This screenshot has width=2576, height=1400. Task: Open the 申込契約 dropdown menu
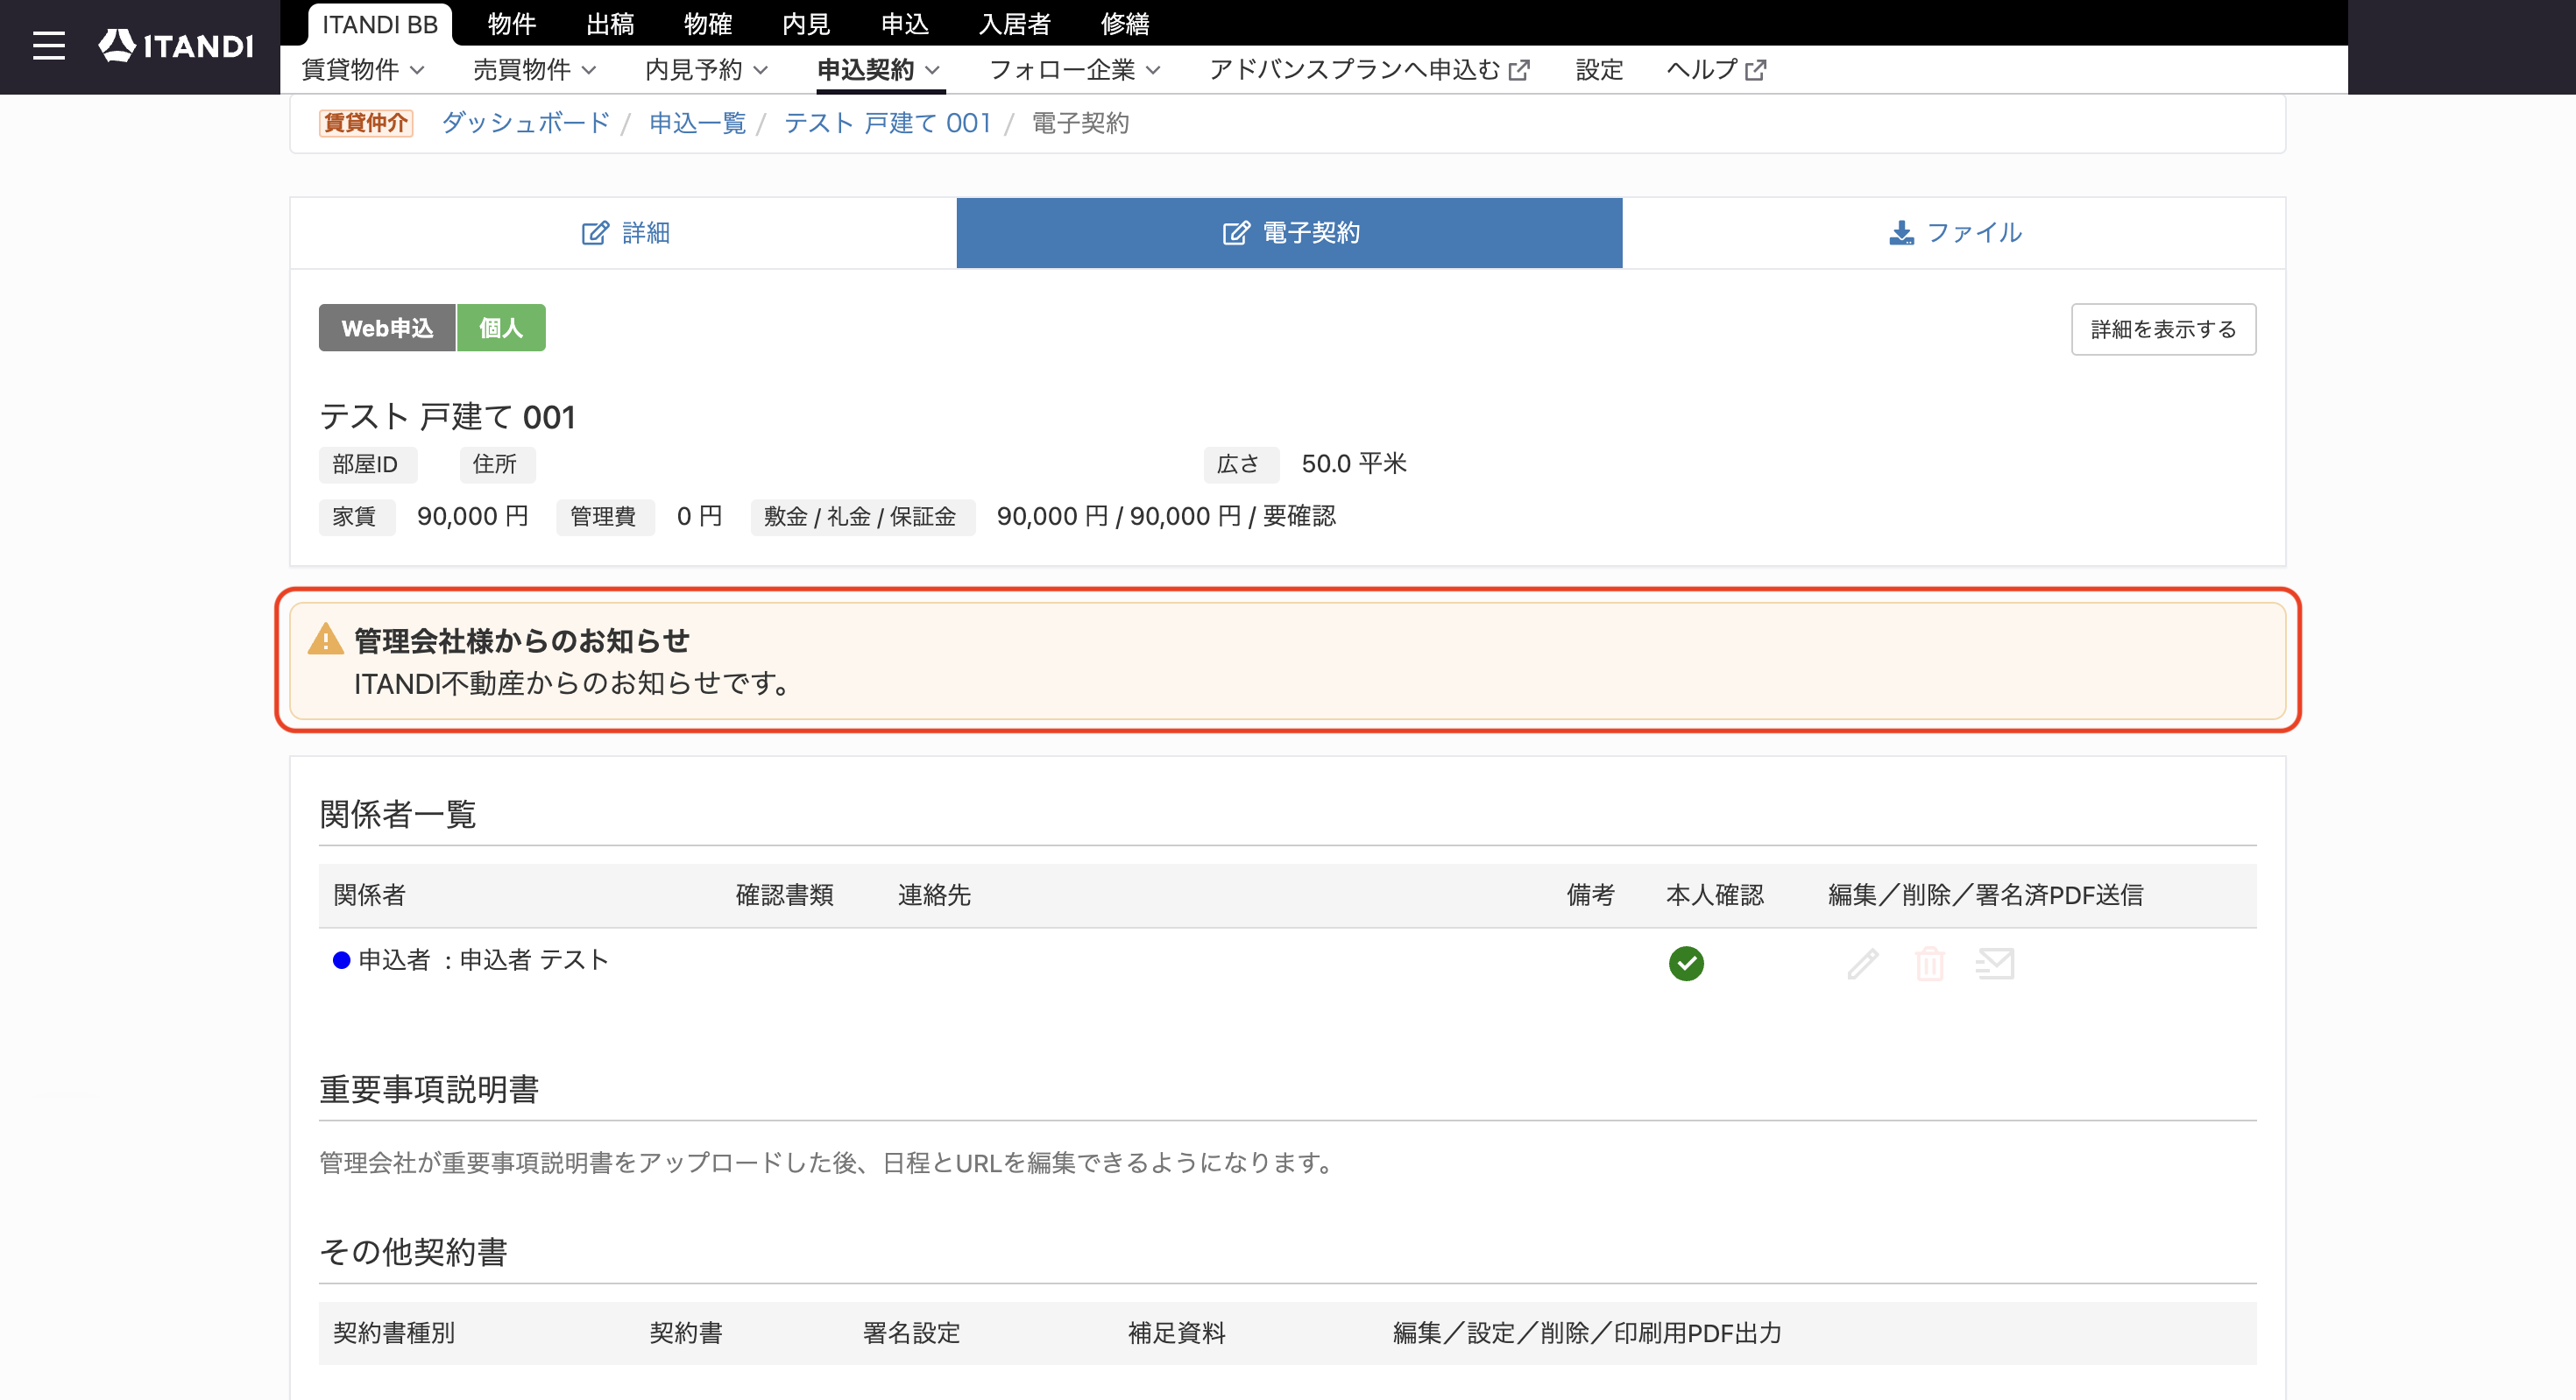click(x=879, y=70)
